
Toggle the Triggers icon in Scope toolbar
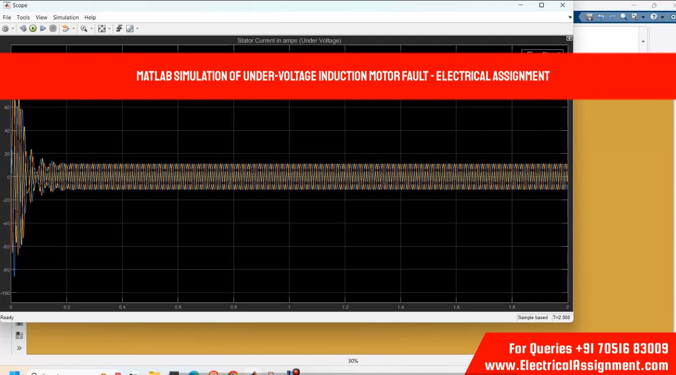(119, 28)
